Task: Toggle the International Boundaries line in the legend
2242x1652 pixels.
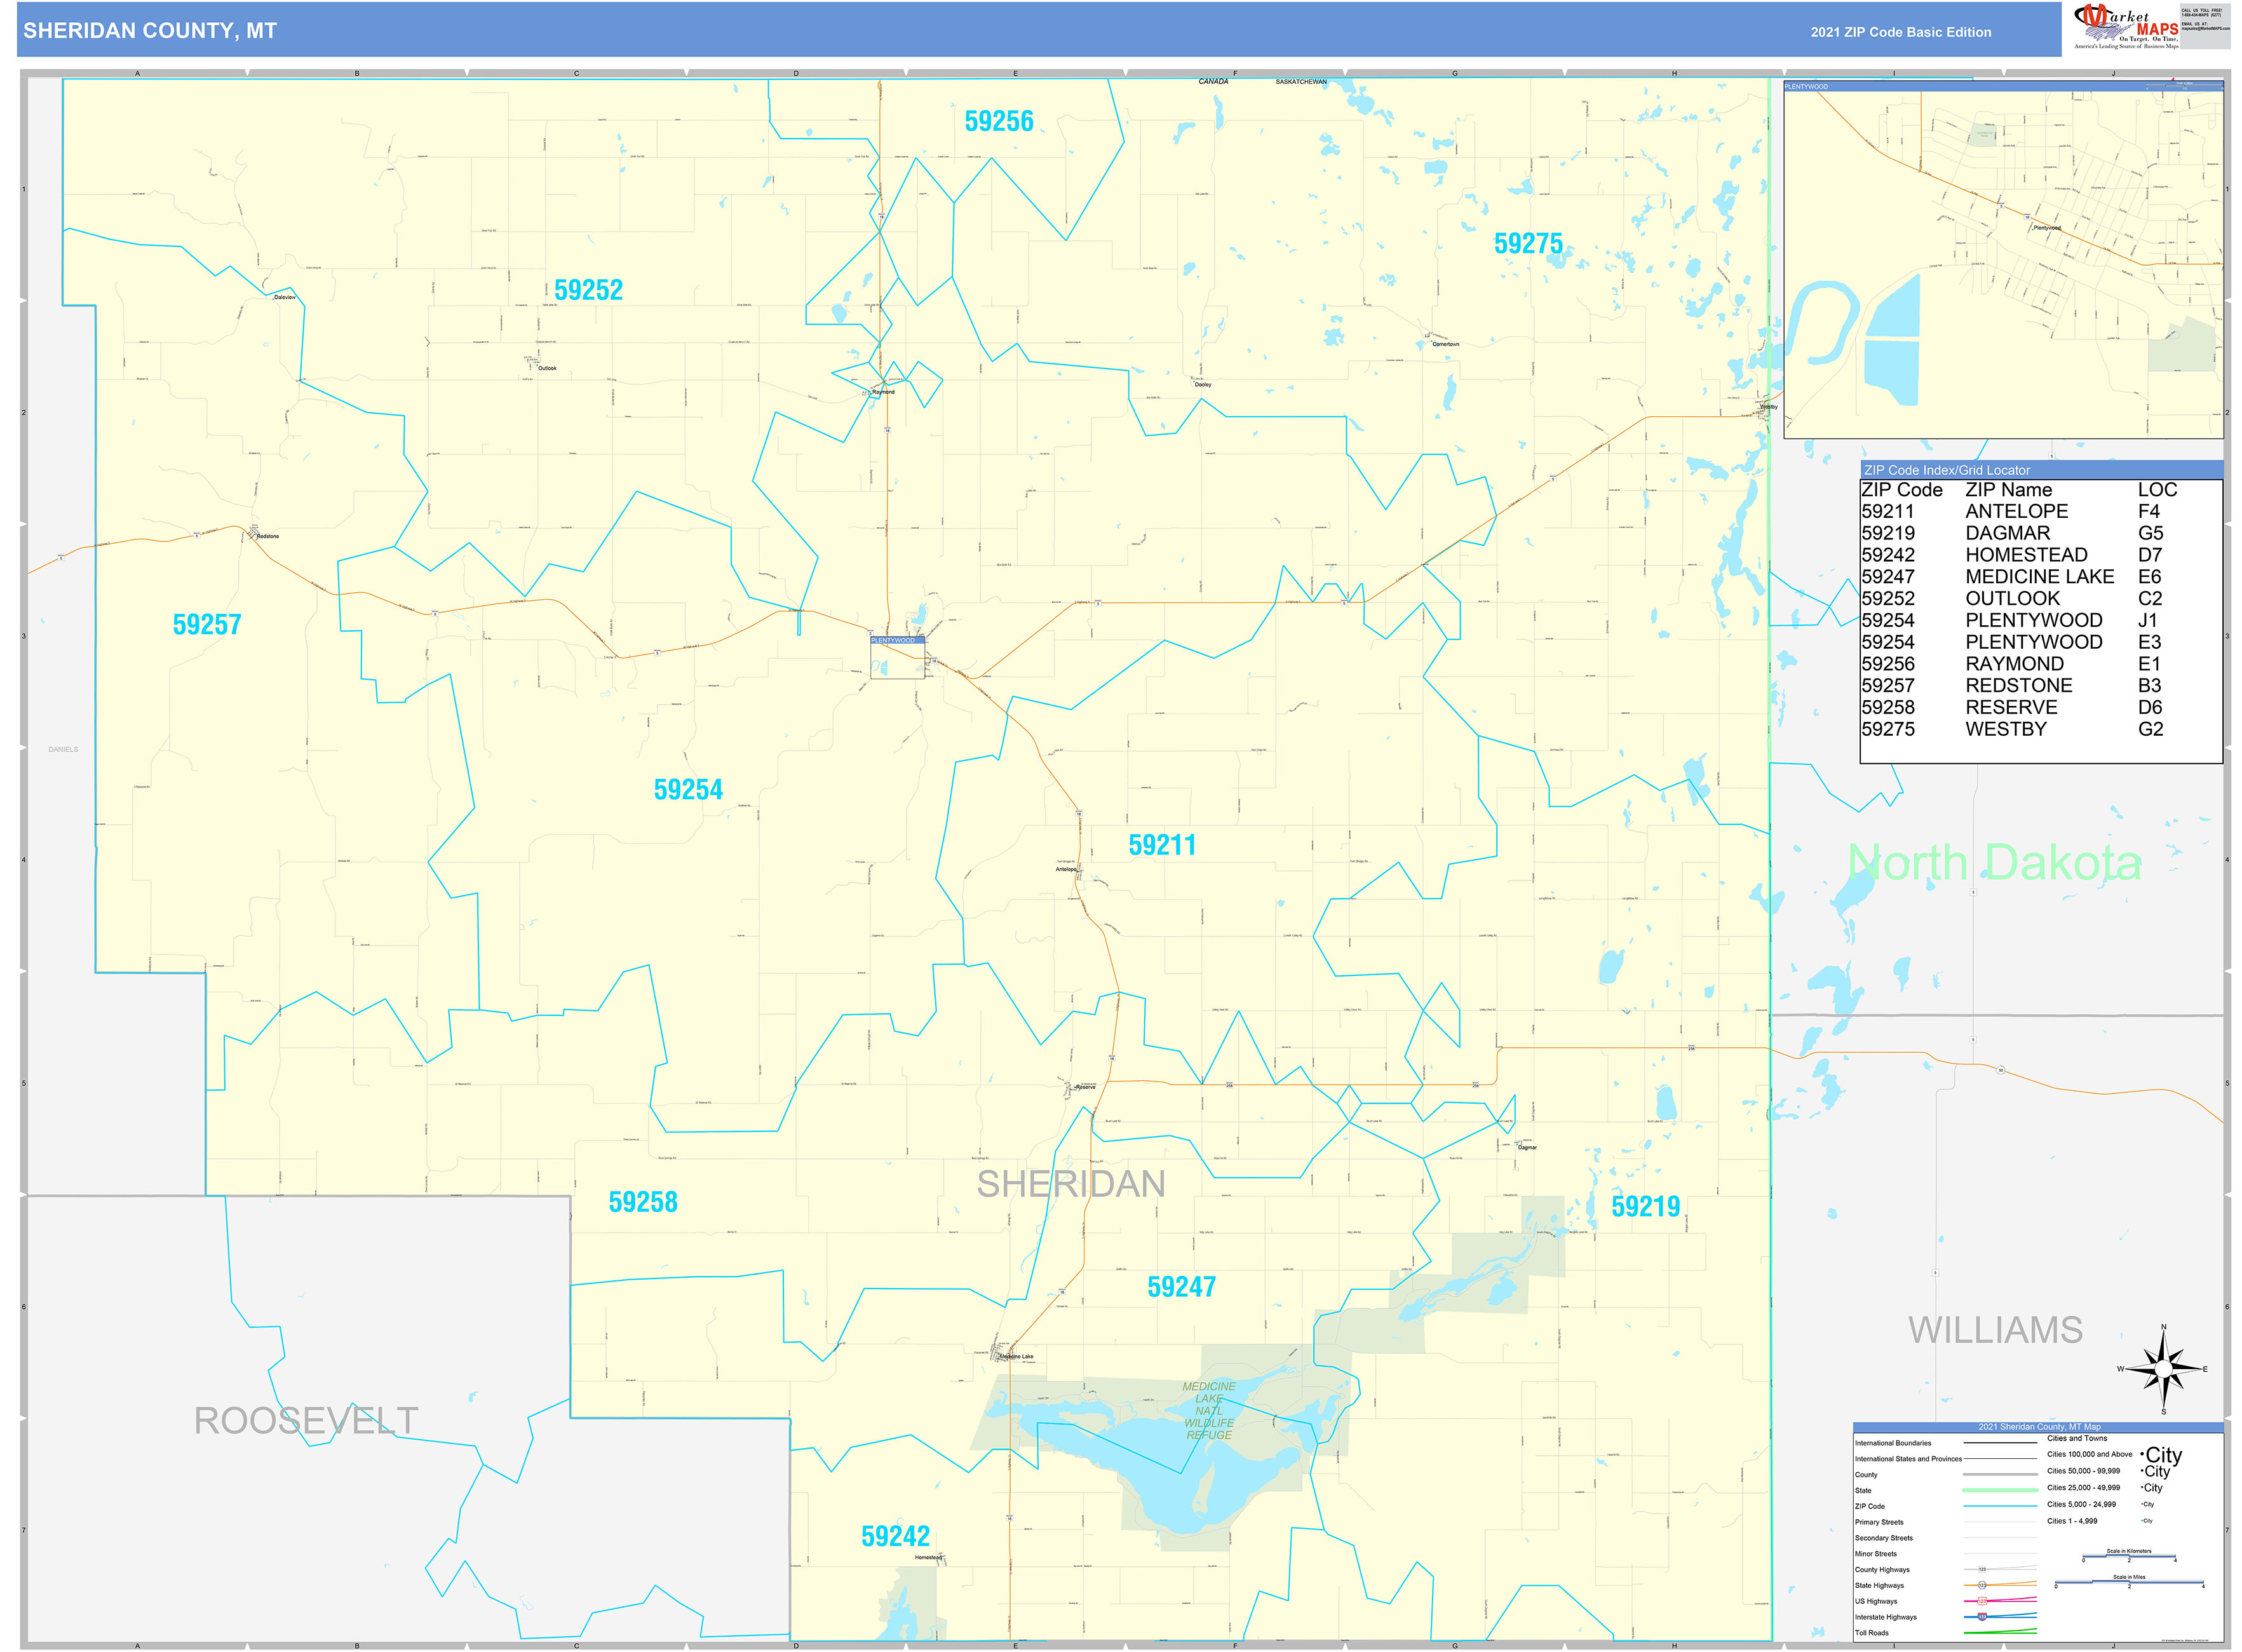Action: [2000, 1443]
